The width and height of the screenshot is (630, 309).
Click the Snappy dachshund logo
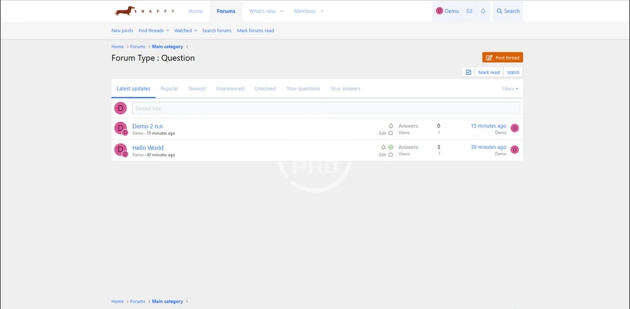(x=144, y=11)
